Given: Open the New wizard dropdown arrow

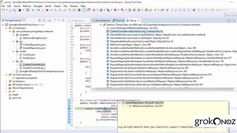Looking at the screenshot, I should click(7, 10).
